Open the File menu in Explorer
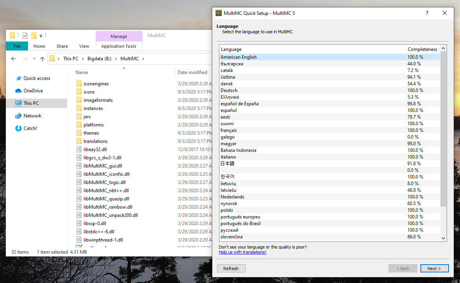 tap(17, 46)
